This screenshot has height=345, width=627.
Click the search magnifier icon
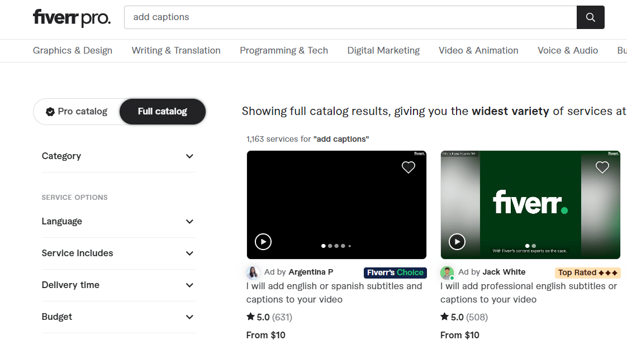click(590, 17)
